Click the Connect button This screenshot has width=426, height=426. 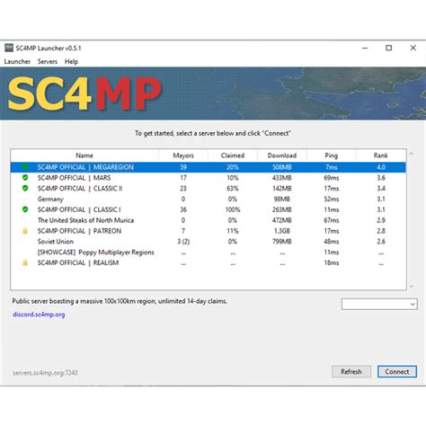point(397,371)
